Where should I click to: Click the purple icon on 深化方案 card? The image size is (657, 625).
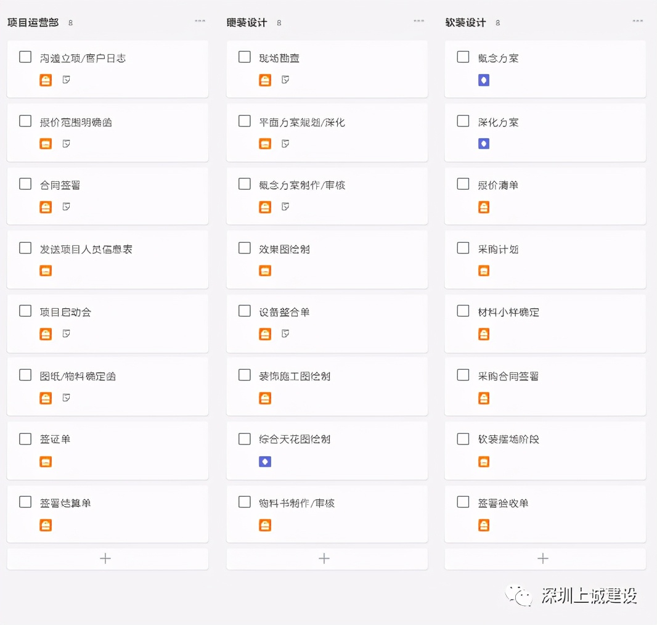click(x=484, y=144)
